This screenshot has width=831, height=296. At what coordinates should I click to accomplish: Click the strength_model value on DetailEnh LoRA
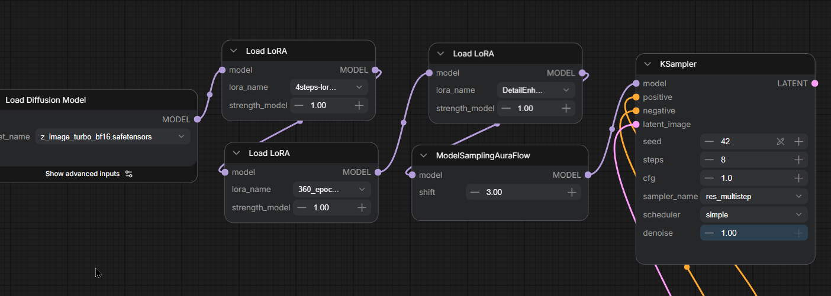click(536, 108)
